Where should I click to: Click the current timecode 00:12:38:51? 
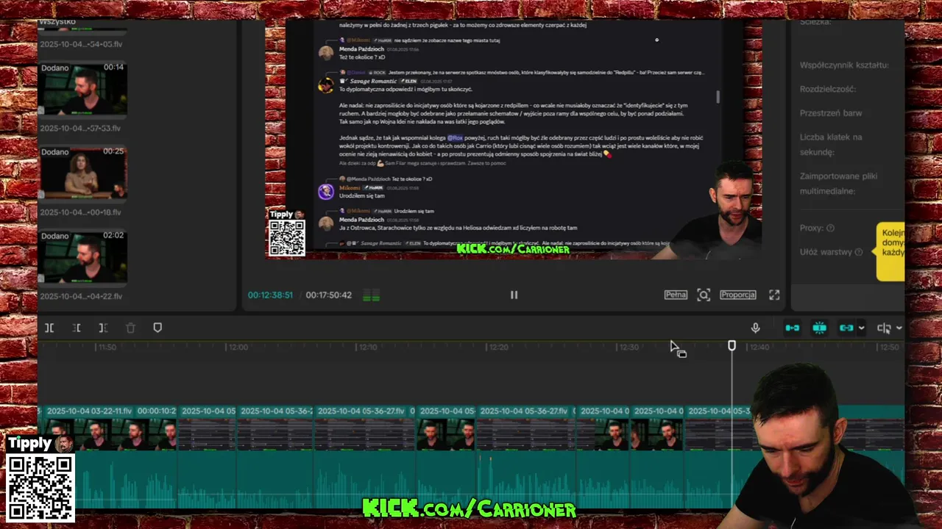point(270,295)
